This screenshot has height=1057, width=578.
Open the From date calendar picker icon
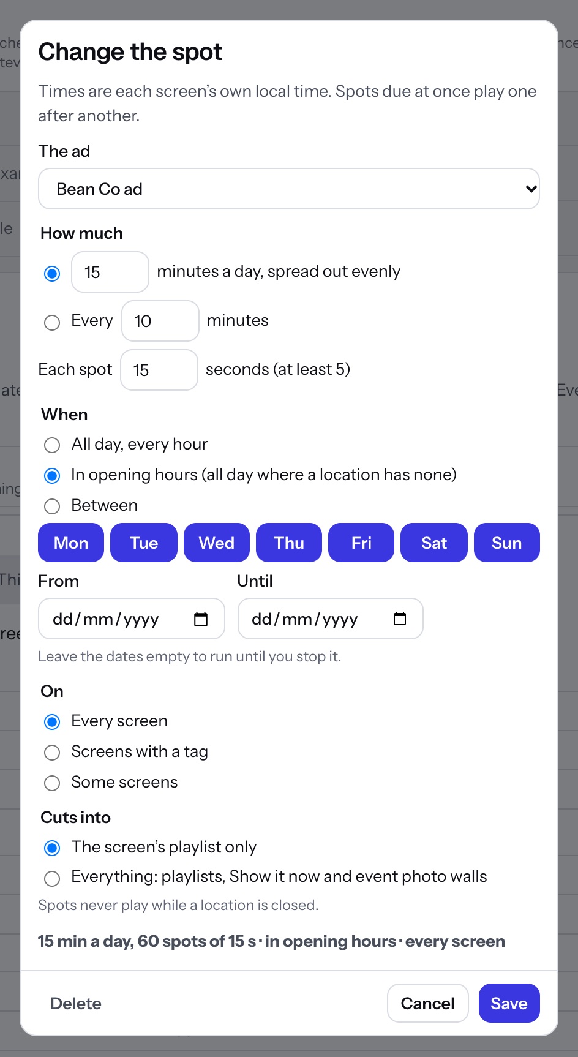point(201,619)
